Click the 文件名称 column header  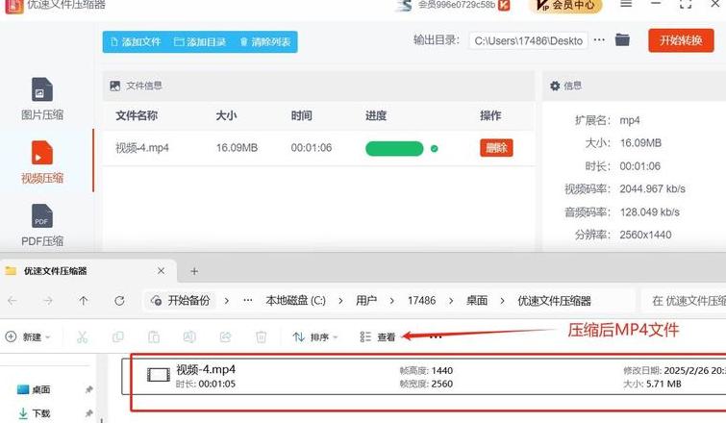click(137, 115)
